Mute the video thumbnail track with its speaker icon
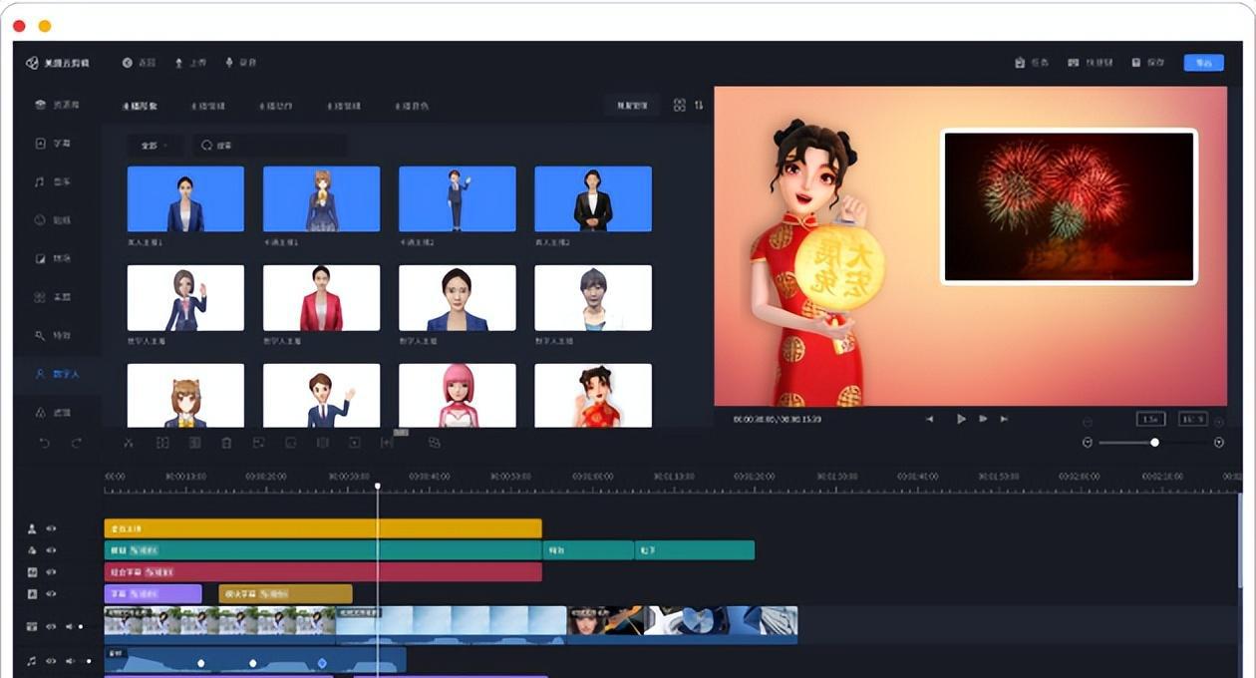Image resolution: width=1256 pixels, height=678 pixels. [x=70, y=626]
